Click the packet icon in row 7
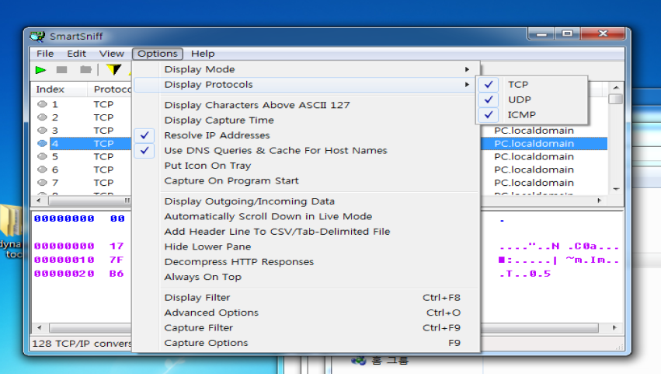Image resolution: width=661 pixels, height=374 pixels. coord(42,183)
